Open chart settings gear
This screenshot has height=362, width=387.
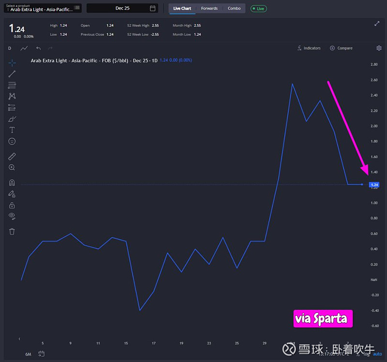(x=379, y=48)
